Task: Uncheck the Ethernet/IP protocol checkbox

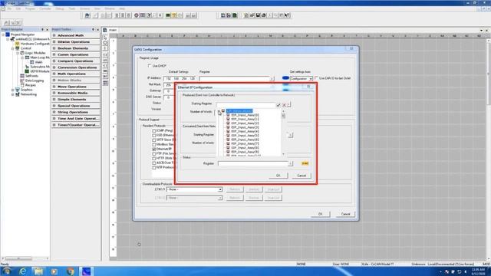Action: point(154,149)
